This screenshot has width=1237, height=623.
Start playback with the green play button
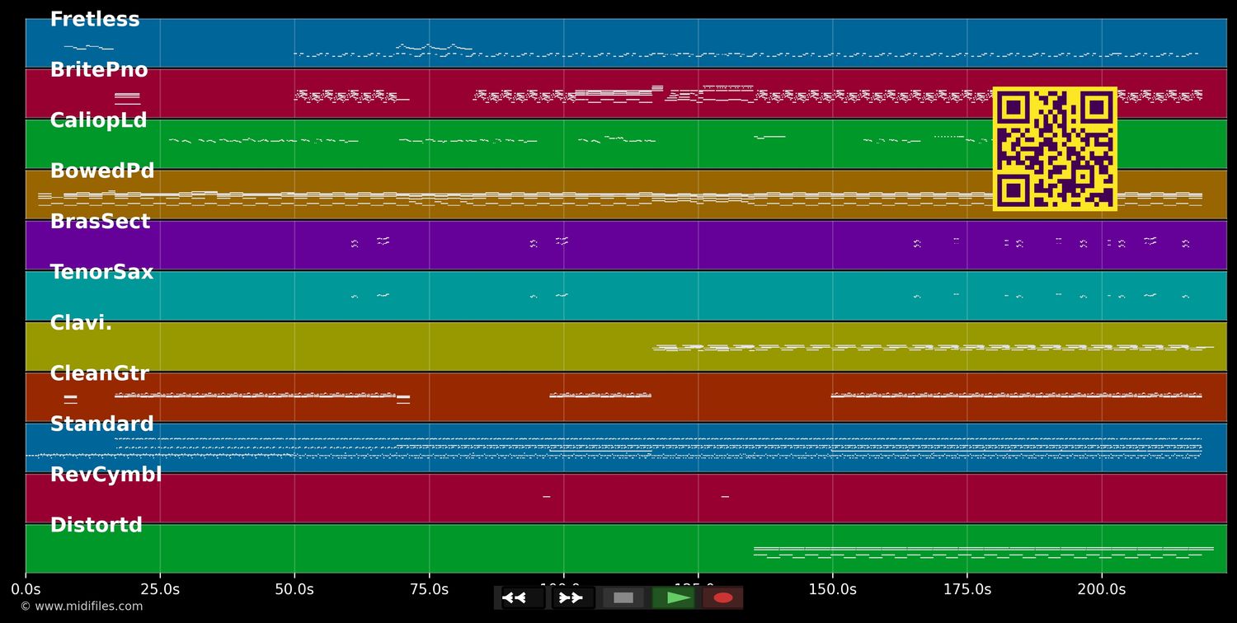tap(674, 597)
